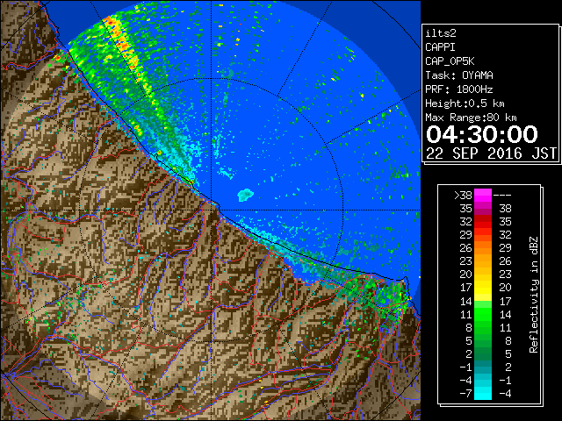Viewport: 562px width, 421px height.
Task: Click the '---' legend entry
Action: click(502, 196)
